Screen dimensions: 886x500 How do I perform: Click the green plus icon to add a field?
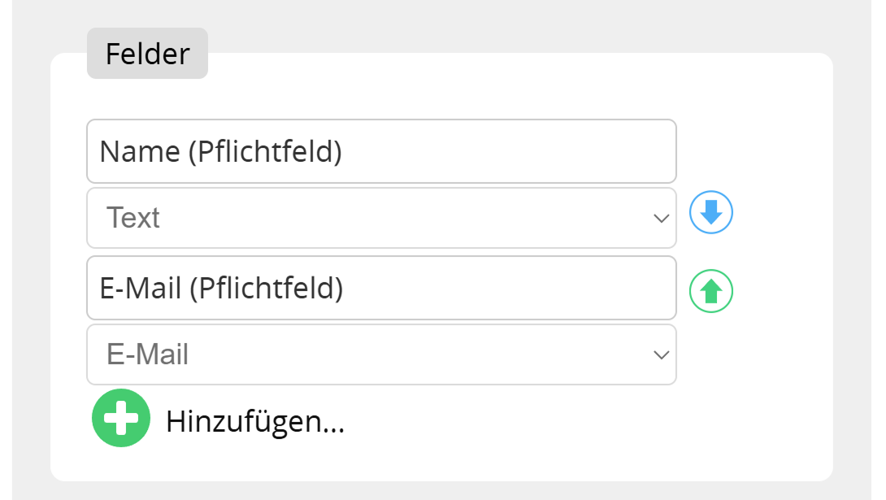coord(121,417)
